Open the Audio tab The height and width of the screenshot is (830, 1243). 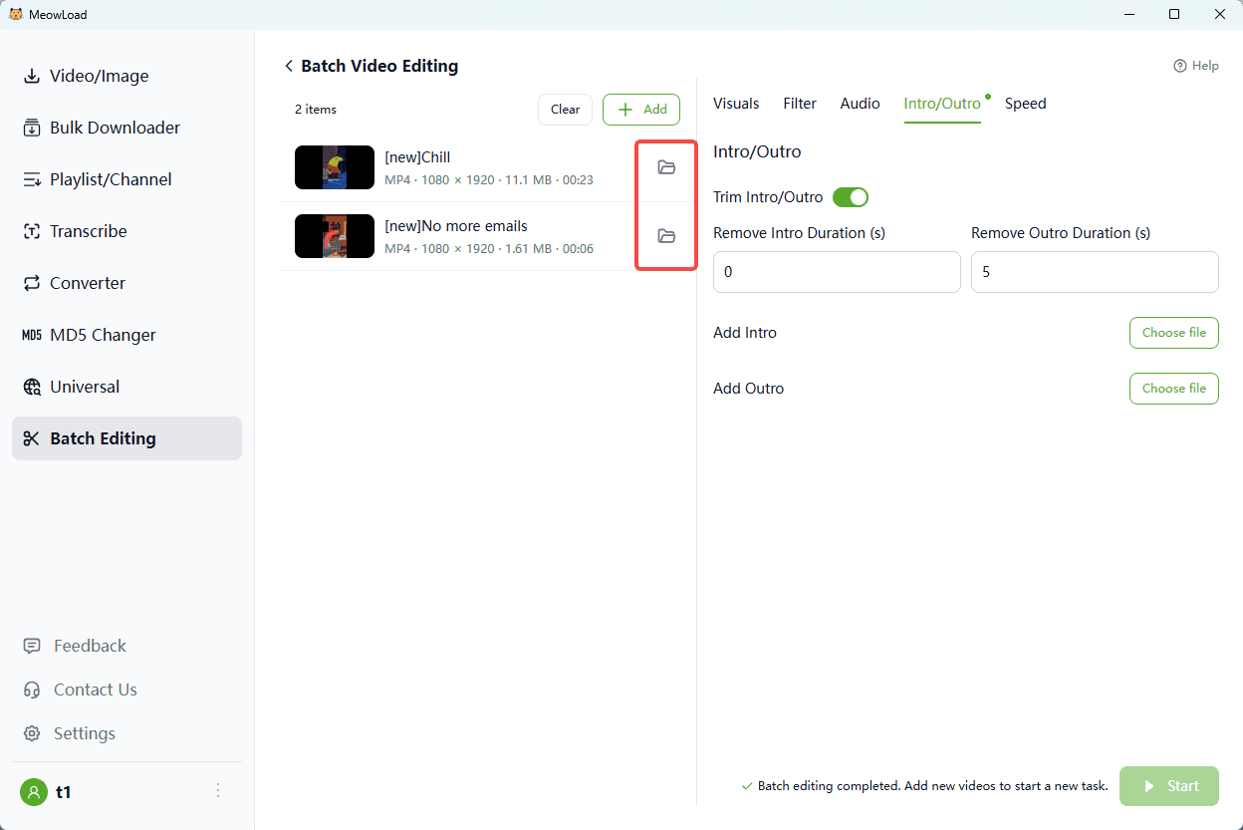pos(860,104)
